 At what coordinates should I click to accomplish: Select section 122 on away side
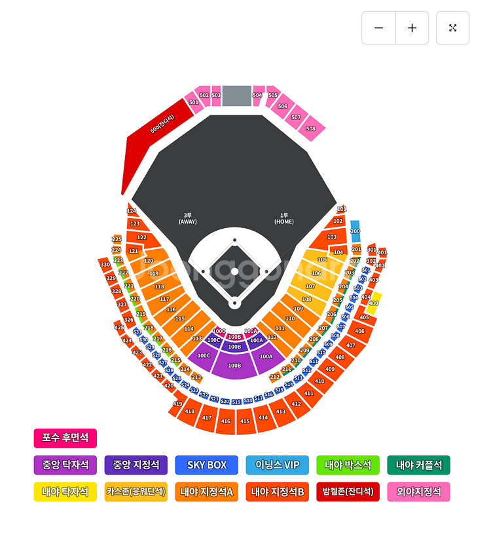pos(141,237)
